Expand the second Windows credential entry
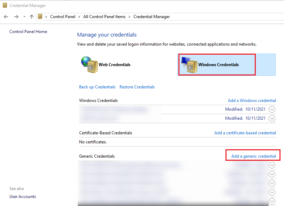 click(x=272, y=118)
